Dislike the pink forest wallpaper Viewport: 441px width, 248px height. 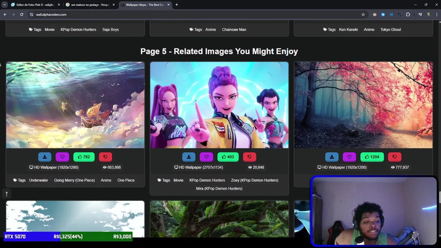[x=394, y=157]
